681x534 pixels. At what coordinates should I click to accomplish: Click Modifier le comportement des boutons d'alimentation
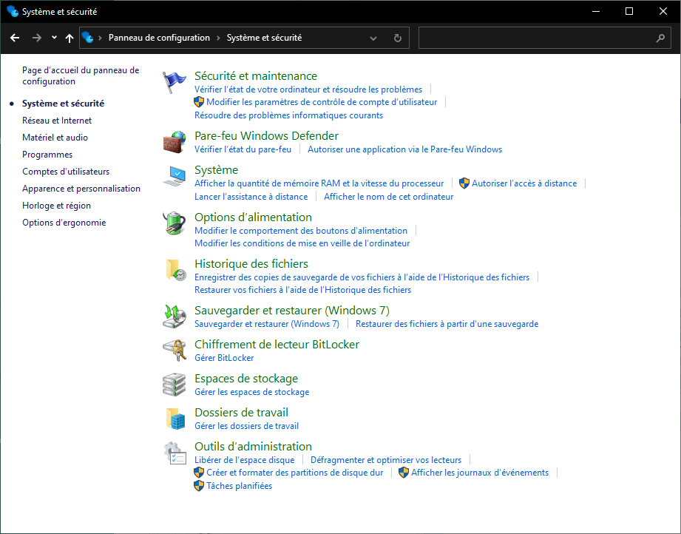[x=301, y=230]
